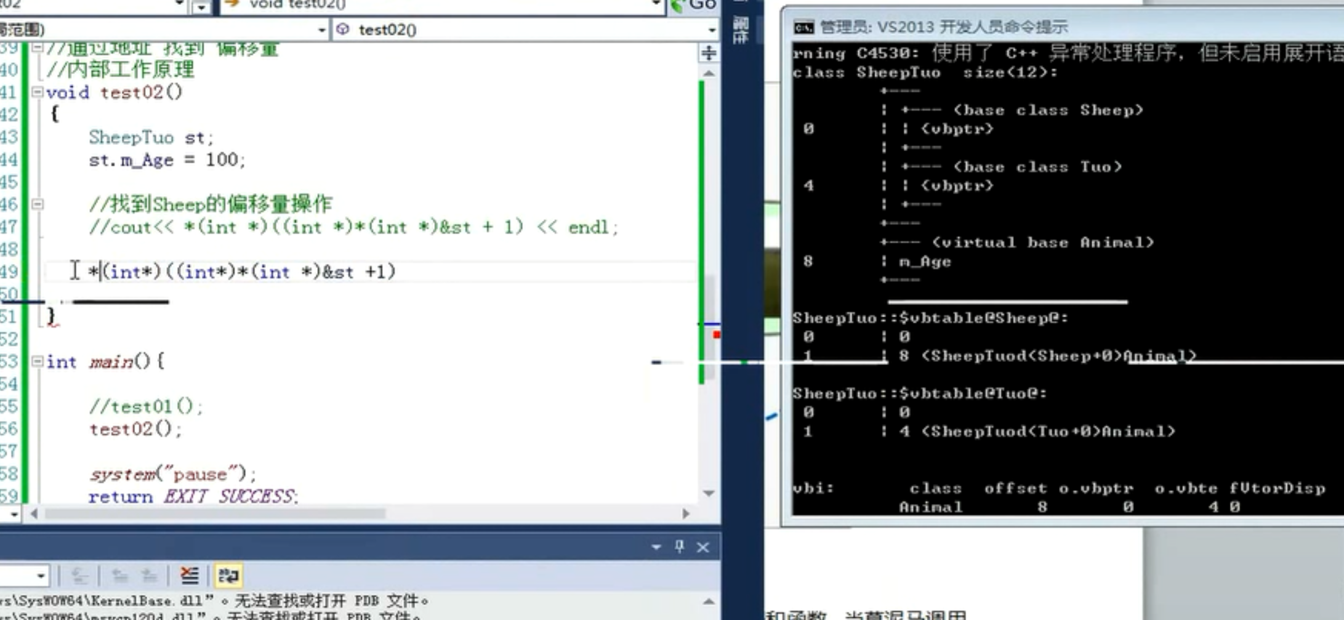This screenshot has width=1344, height=620.
Task: Toggle word wrap in the output panel
Action: tap(228, 576)
